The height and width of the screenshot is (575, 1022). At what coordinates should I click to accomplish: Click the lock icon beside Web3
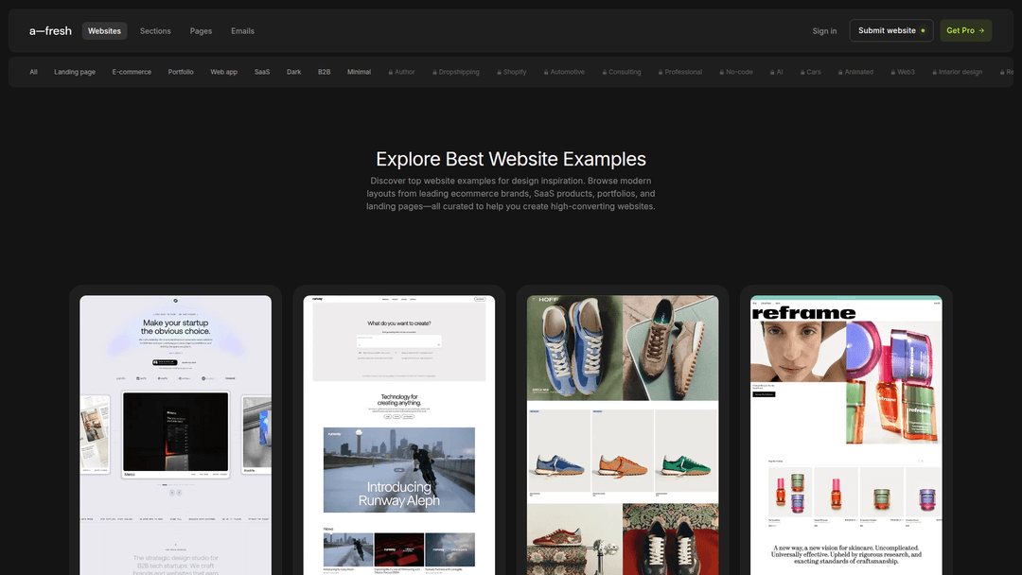(893, 72)
